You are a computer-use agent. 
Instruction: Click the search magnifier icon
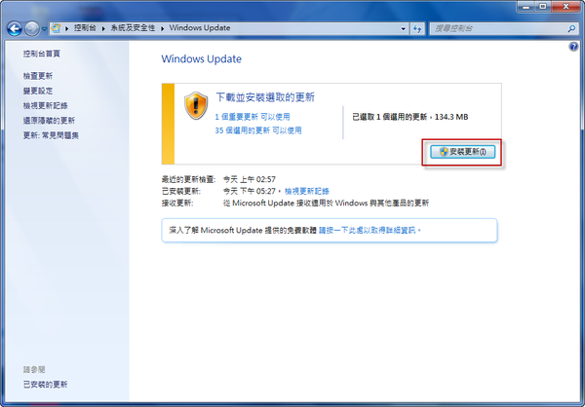[571, 28]
